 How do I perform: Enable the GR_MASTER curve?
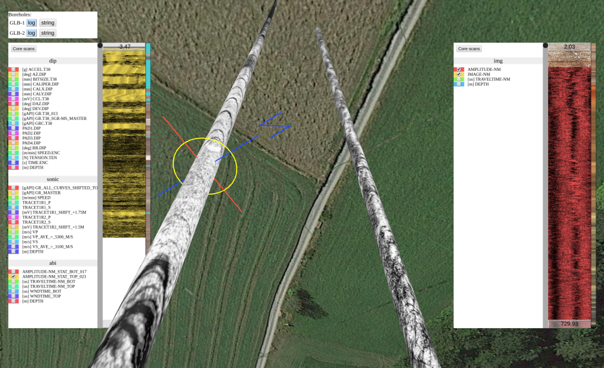point(14,193)
